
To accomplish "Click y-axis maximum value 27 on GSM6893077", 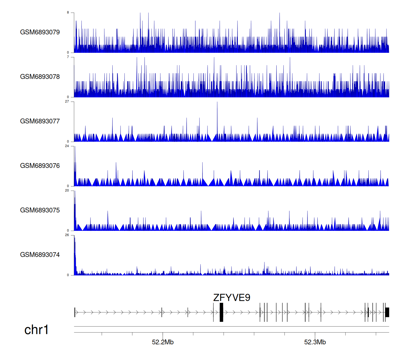I will click(67, 101).
